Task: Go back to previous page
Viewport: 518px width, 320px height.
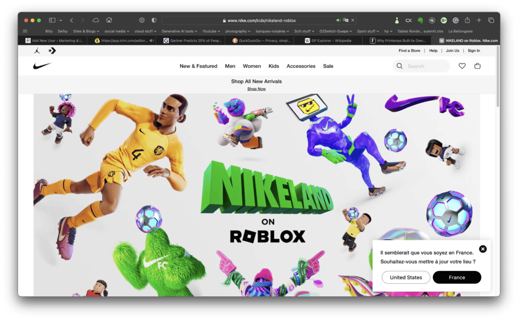Action: coord(72,20)
